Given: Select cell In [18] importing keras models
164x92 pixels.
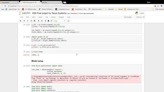Looking at the screenshot, I should pyautogui.click(x=86, y=89).
